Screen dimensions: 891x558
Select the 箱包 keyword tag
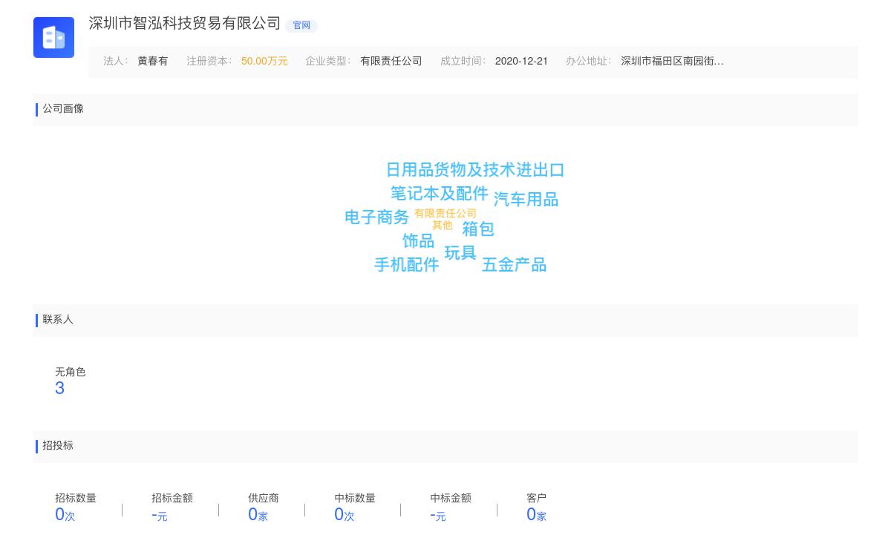pyautogui.click(x=480, y=229)
